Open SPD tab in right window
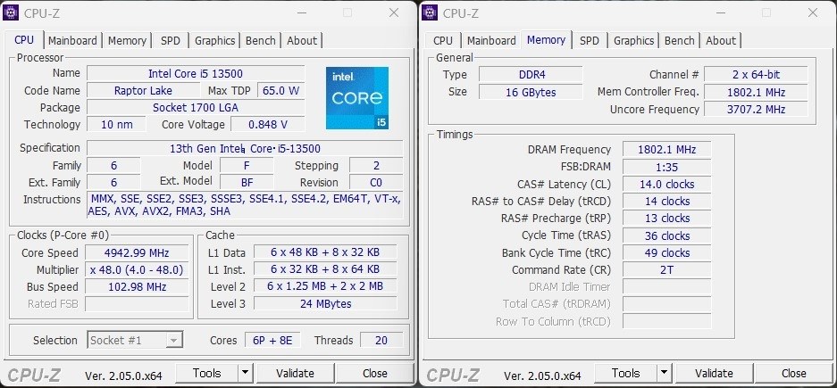The width and height of the screenshot is (837, 388). point(590,40)
